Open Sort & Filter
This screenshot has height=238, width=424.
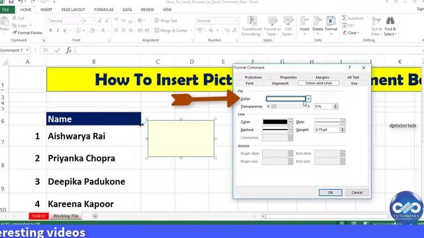coord(376,26)
